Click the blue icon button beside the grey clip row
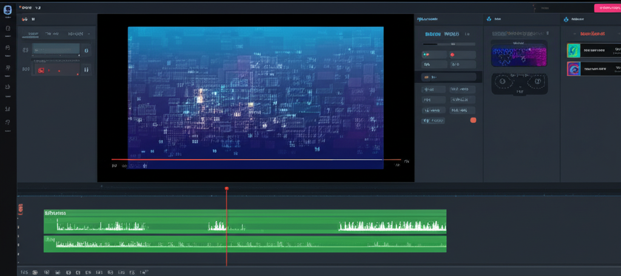 point(86,50)
